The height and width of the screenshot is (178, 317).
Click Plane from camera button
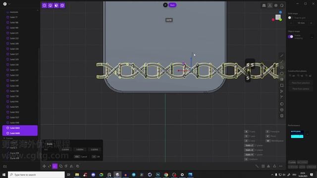301,89
